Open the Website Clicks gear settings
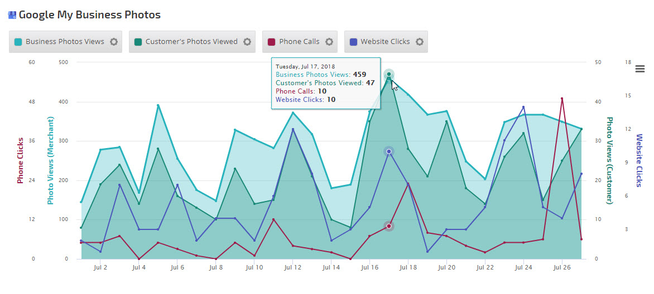Image resolution: width=654 pixels, height=294 pixels. (420, 42)
